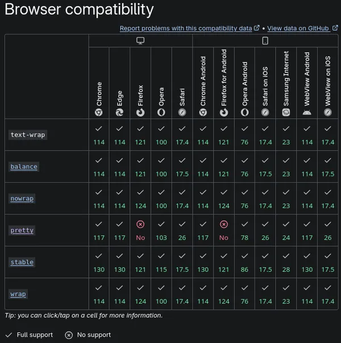
Task: Click the Browser compatibility heading
Action: tap(79, 10)
